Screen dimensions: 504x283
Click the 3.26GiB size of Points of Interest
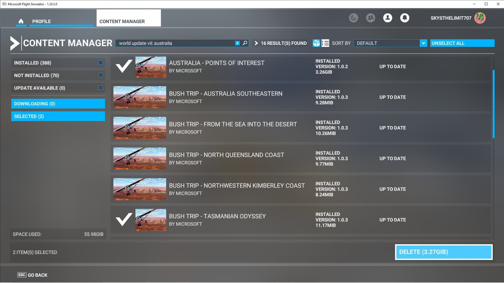point(324,72)
